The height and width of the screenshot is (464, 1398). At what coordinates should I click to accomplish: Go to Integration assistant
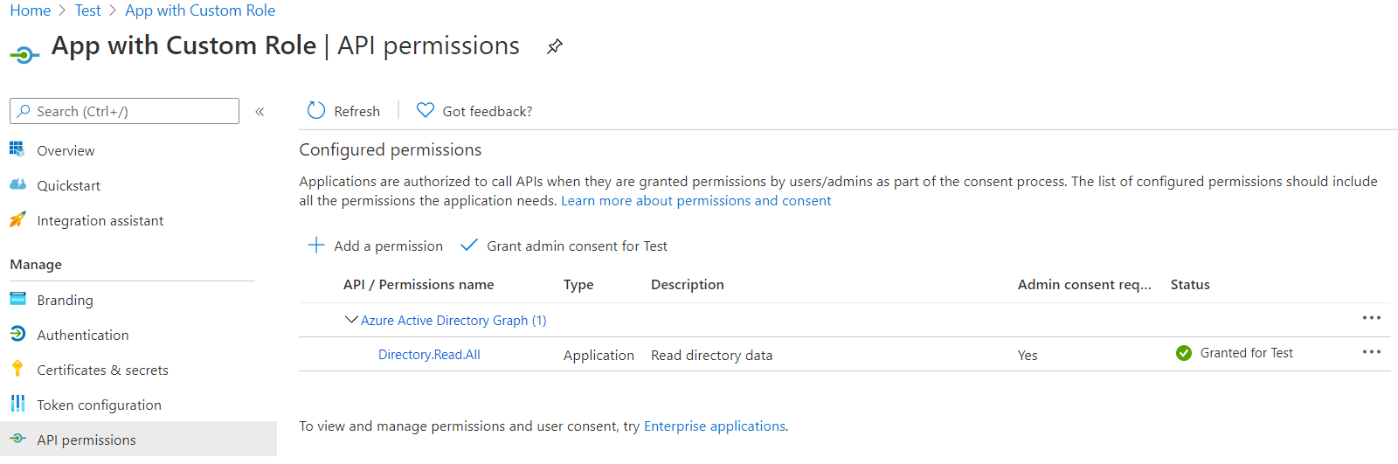click(100, 221)
